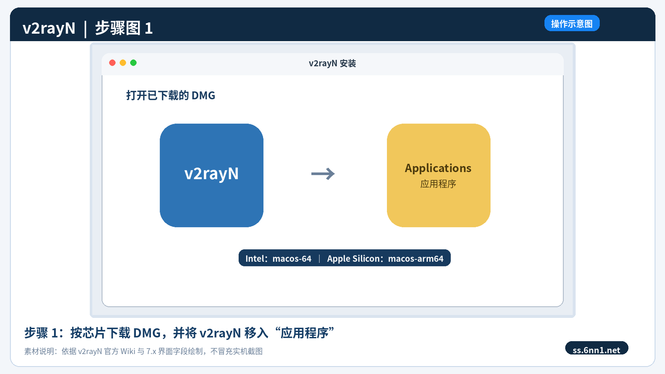Click the 素材说明 footnote text
Screen dimensions: 665x374
tap(143, 351)
